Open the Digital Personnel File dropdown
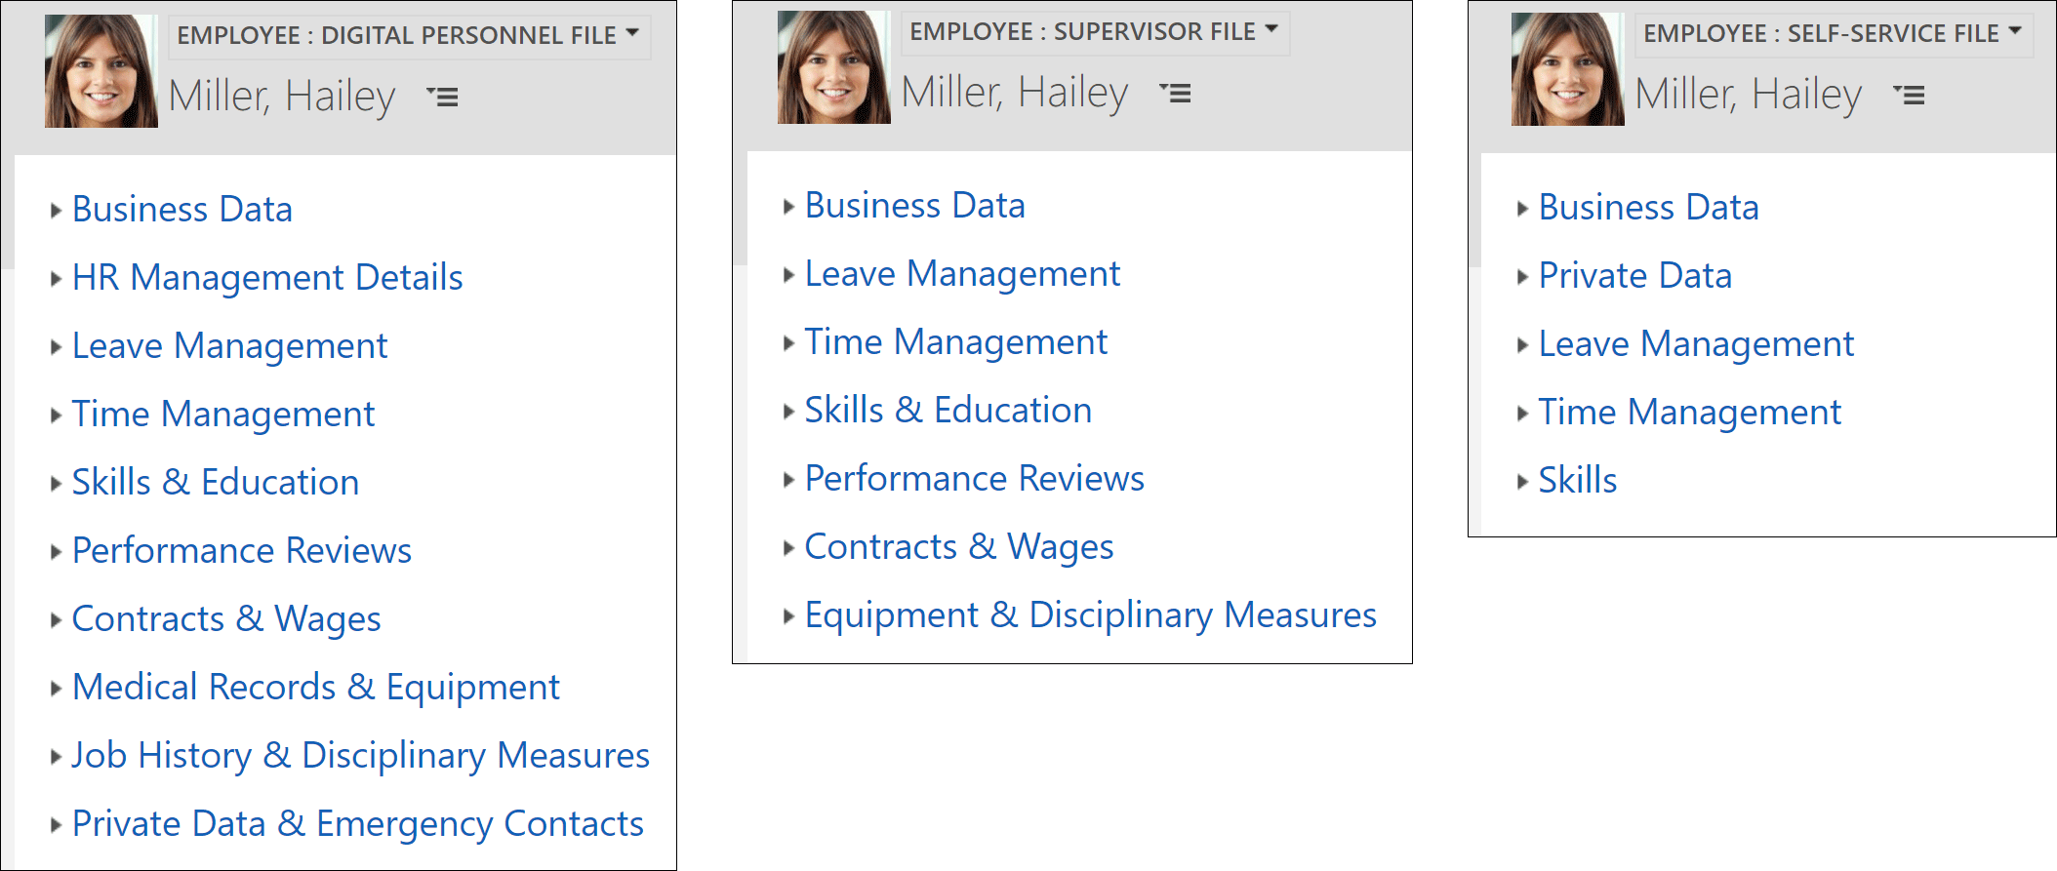2057x871 pixels. click(409, 36)
